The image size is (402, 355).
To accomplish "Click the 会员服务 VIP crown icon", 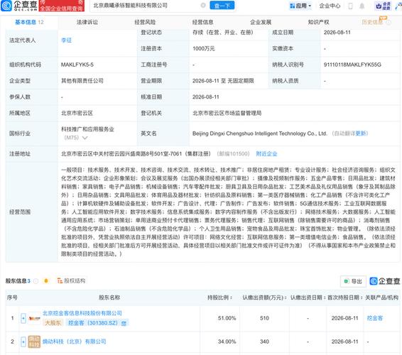I will pyautogui.click(x=382, y=6).
